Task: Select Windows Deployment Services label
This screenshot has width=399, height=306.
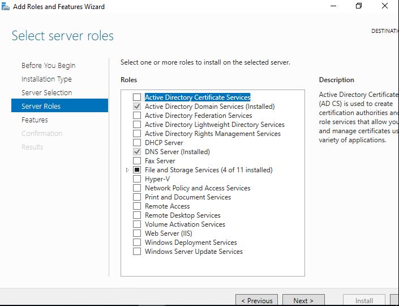Action: click(x=191, y=243)
